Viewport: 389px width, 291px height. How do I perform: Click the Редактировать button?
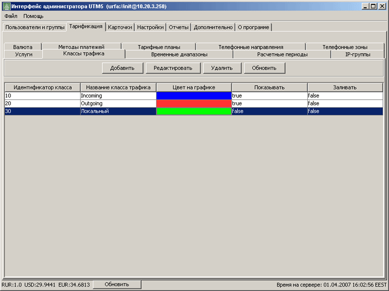click(173, 68)
